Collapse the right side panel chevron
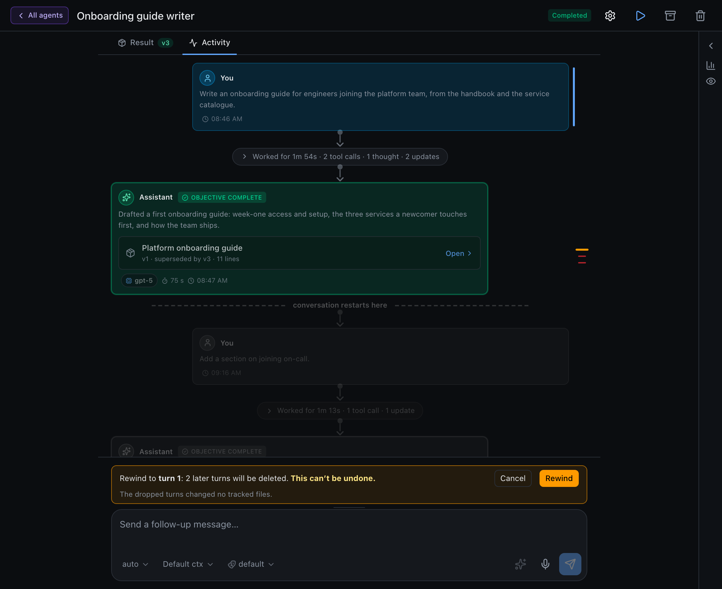 coord(711,46)
